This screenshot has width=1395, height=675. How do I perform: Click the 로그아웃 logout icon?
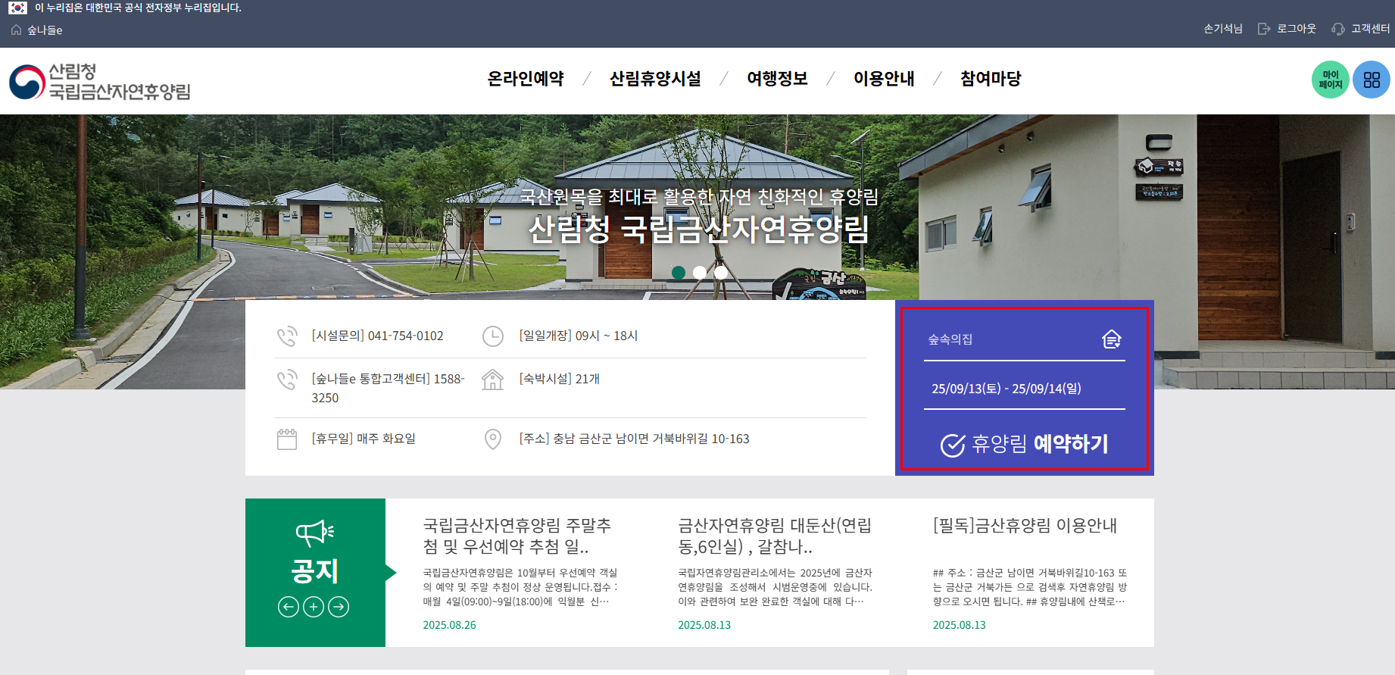[1263, 29]
